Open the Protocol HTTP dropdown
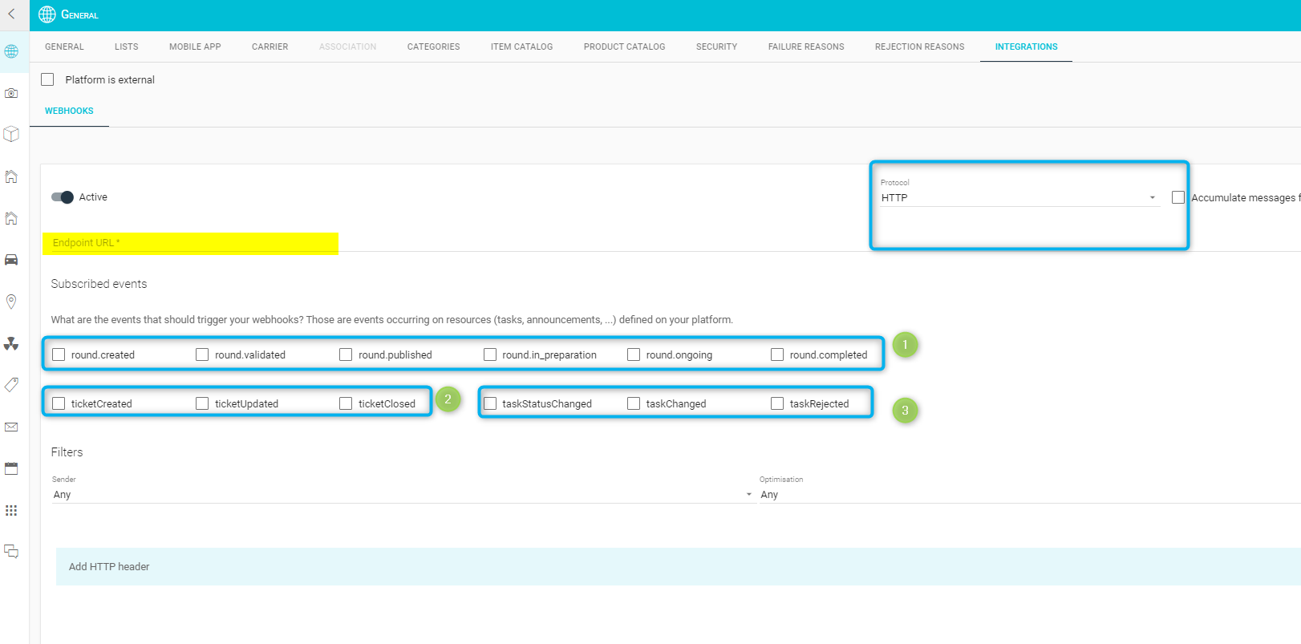 [x=1019, y=198]
